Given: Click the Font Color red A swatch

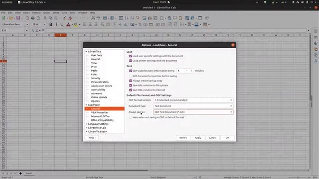Looking at the screenshot, I should (68, 24).
